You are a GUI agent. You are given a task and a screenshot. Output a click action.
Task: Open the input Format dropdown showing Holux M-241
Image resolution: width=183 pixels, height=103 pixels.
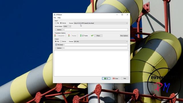(101, 23)
